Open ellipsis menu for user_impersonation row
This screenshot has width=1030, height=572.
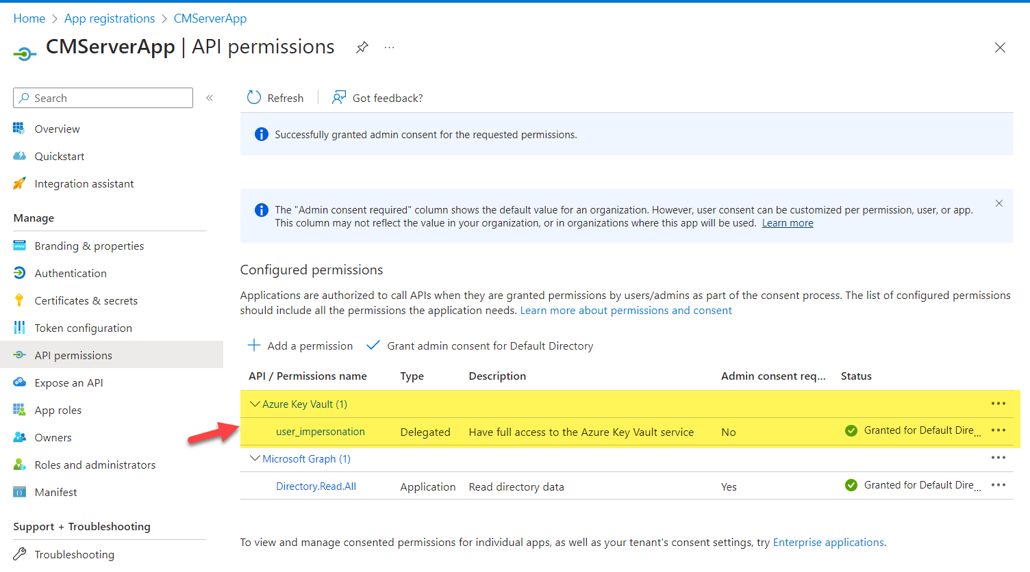click(998, 430)
